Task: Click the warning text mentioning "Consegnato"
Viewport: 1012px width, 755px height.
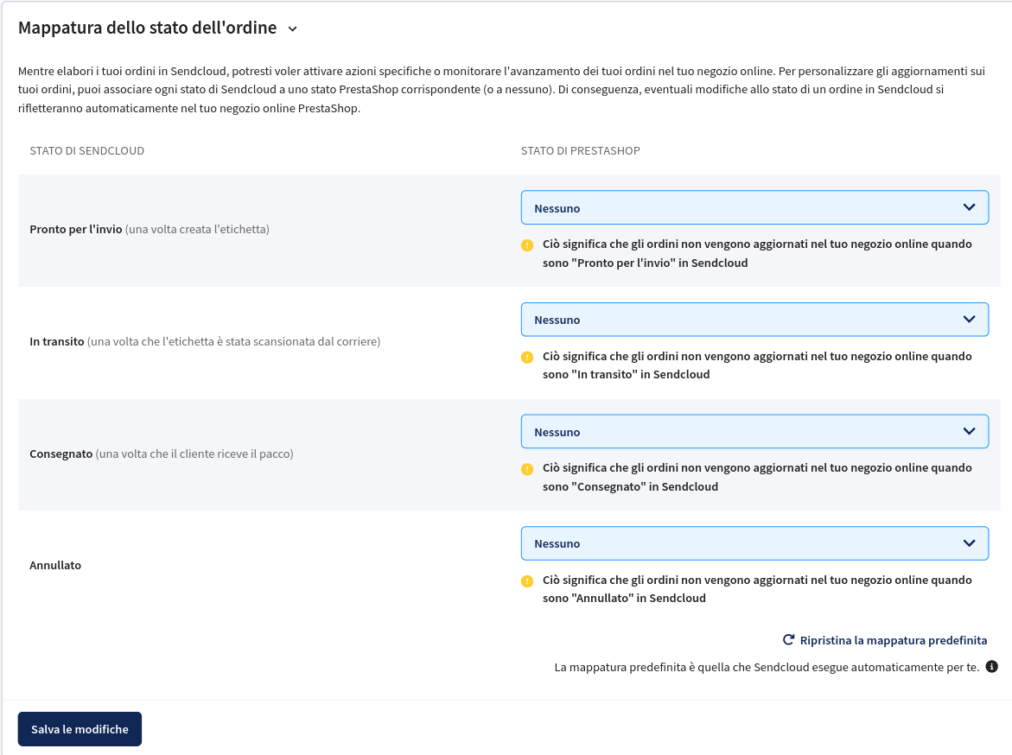Action: (x=757, y=478)
